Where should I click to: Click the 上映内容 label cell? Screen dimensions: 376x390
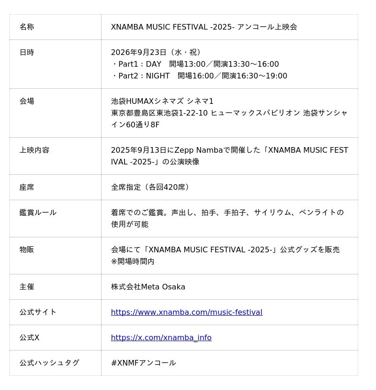(x=55, y=156)
